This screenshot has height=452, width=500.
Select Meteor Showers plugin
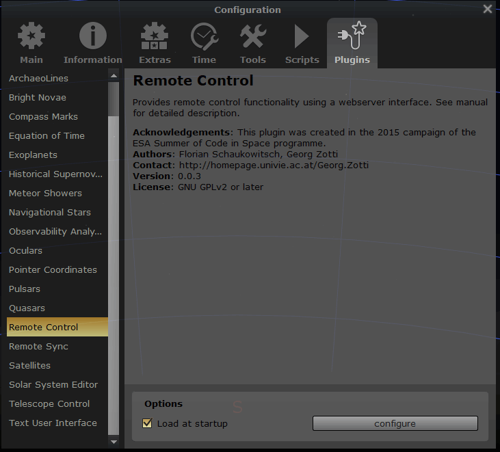(57, 193)
